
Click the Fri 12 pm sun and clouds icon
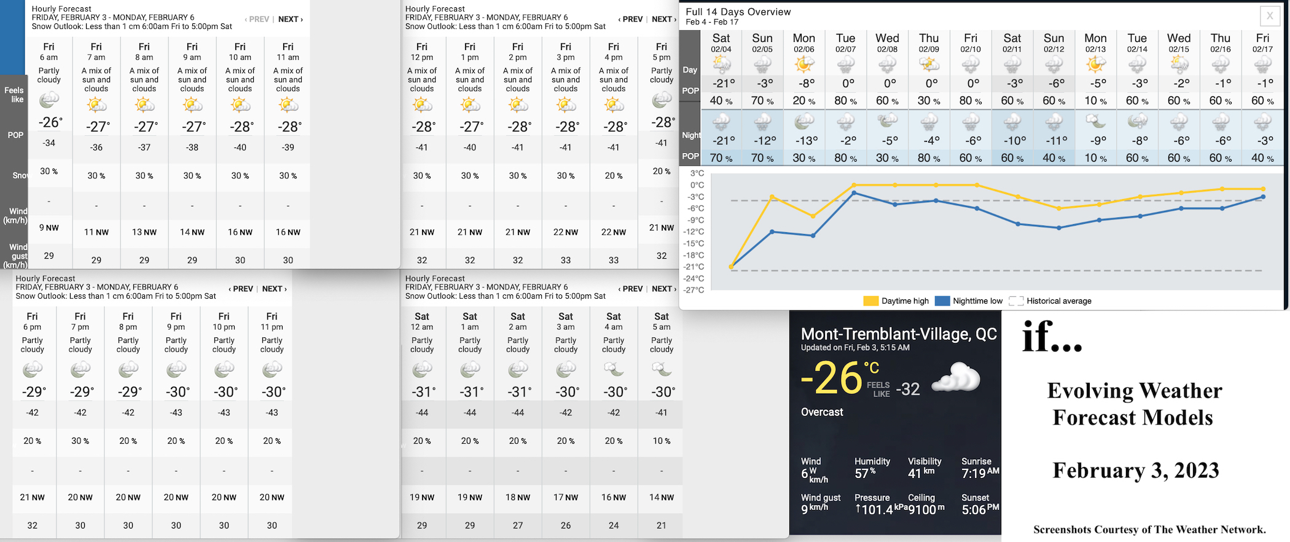[422, 104]
